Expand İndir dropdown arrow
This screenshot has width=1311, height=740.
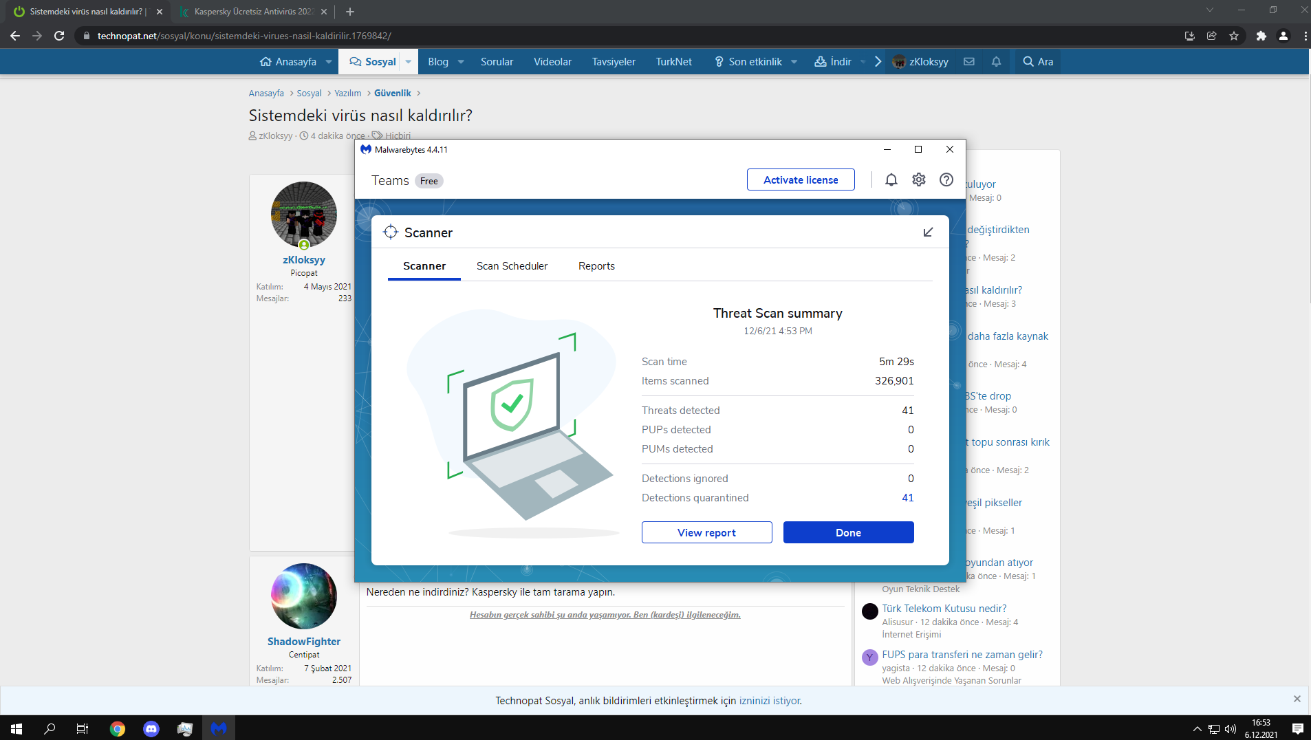click(863, 62)
